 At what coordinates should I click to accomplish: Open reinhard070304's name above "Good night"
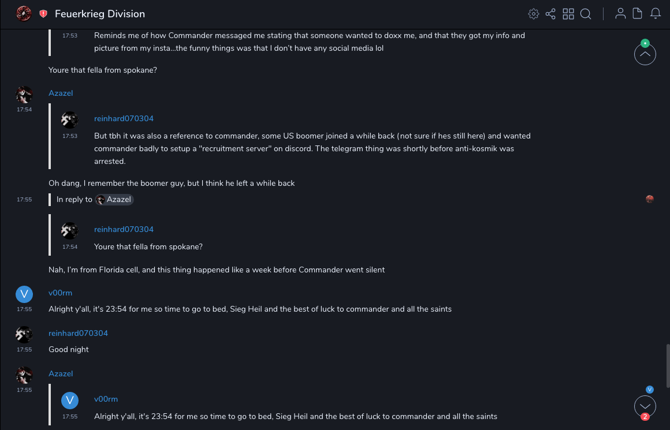[78, 333]
